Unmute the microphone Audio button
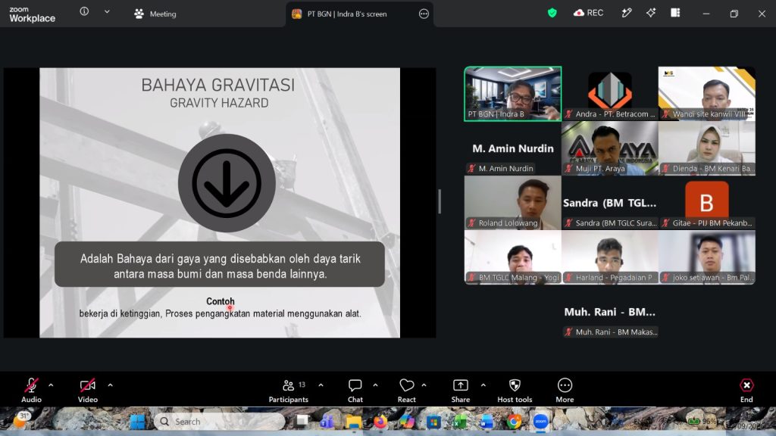Viewport: 776px width, 436px height. pos(31,390)
